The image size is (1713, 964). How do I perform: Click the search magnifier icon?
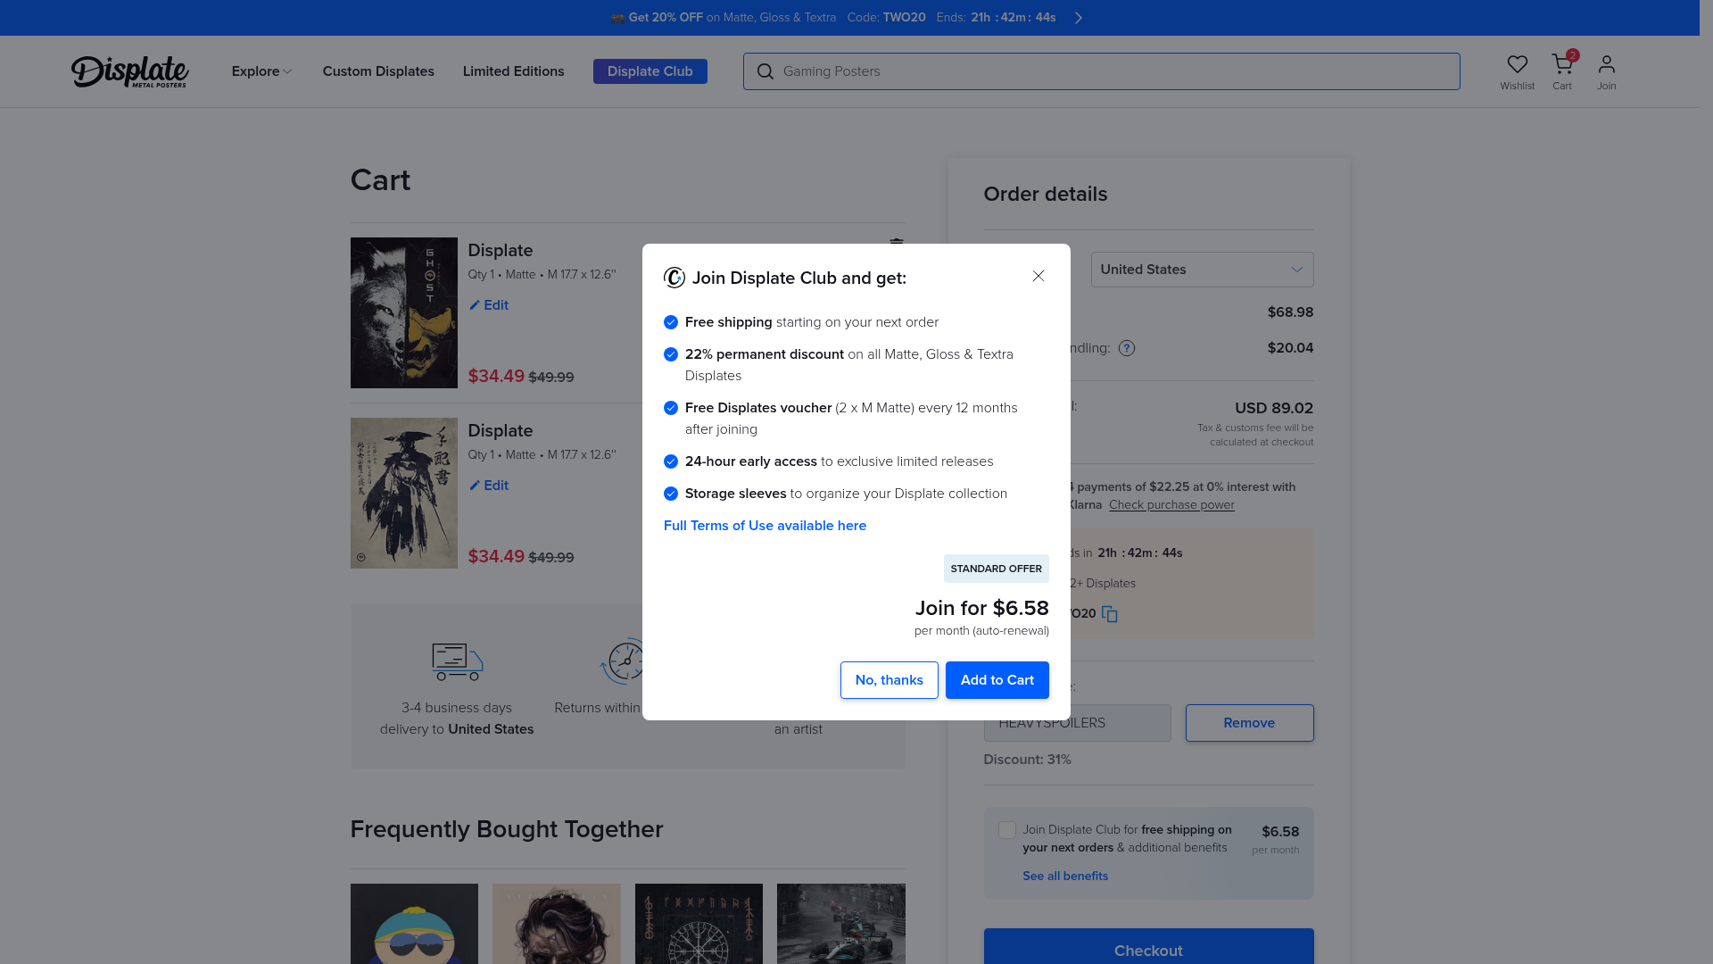(x=765, y=71)
